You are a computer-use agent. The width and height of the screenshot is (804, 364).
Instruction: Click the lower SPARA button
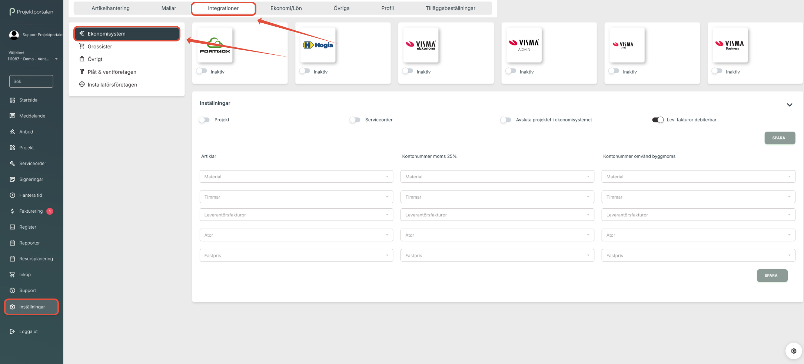coord(772,276)
